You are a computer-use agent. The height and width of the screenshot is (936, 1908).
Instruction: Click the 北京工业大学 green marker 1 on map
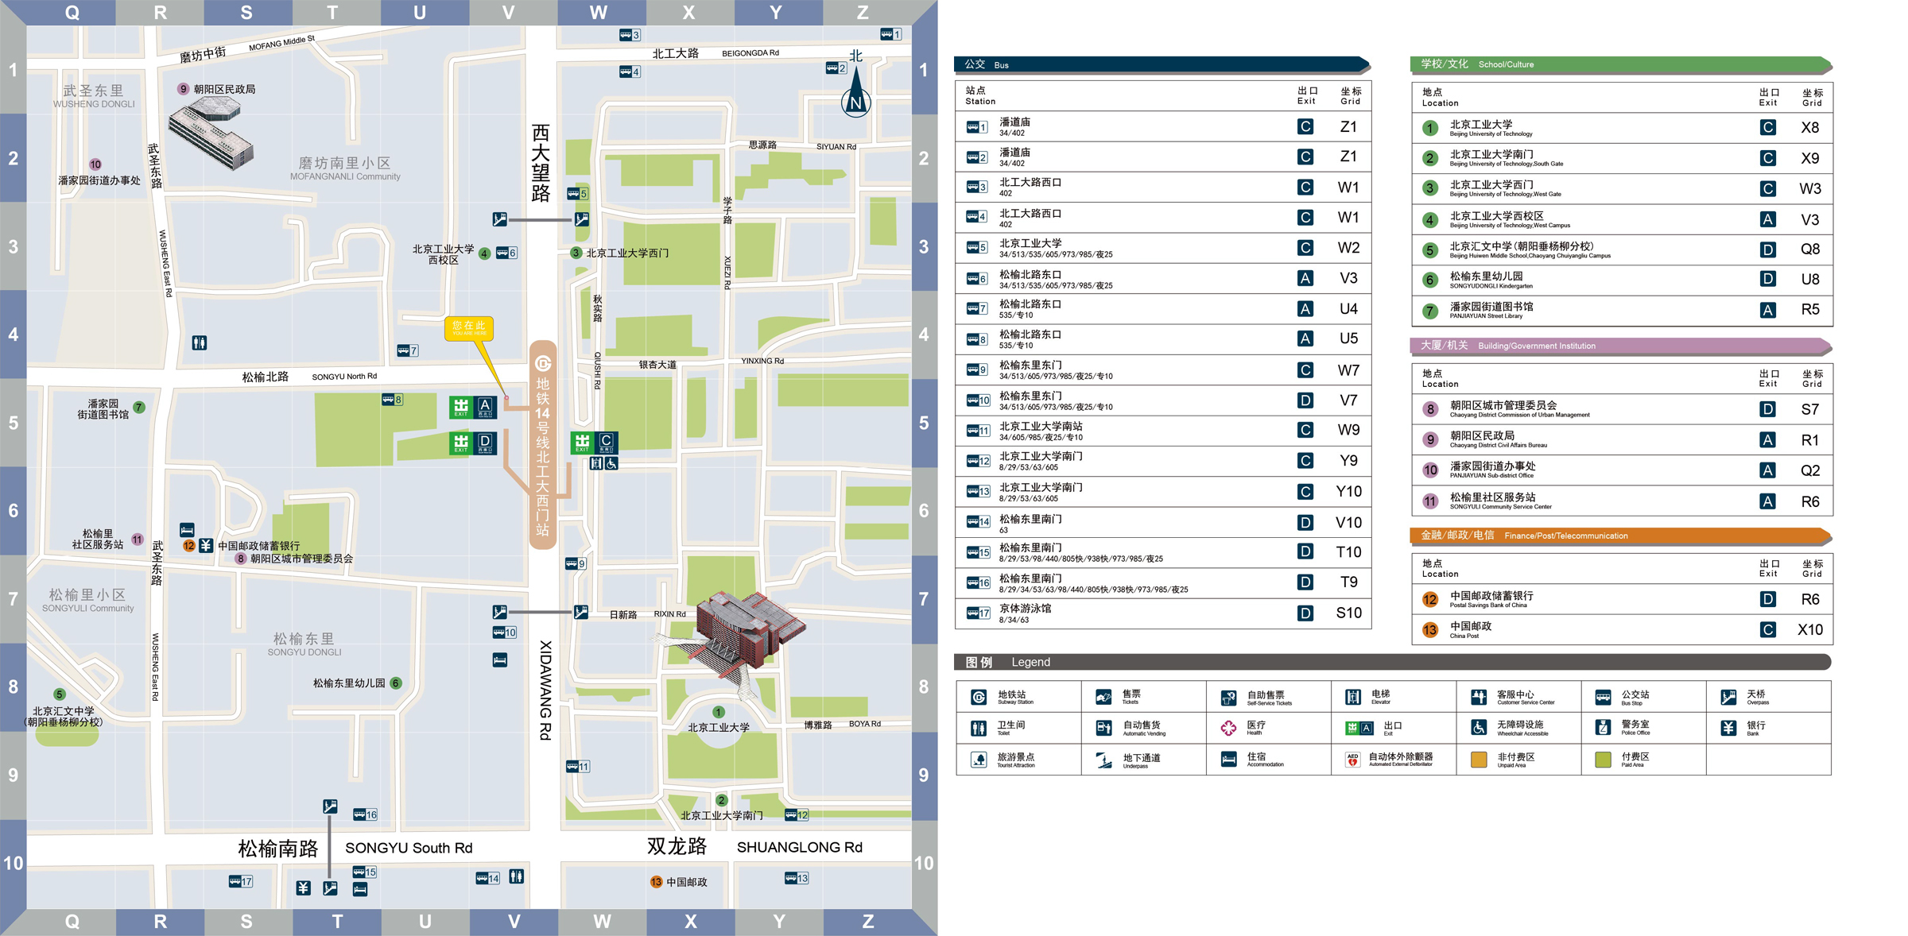tap(718, 712)
